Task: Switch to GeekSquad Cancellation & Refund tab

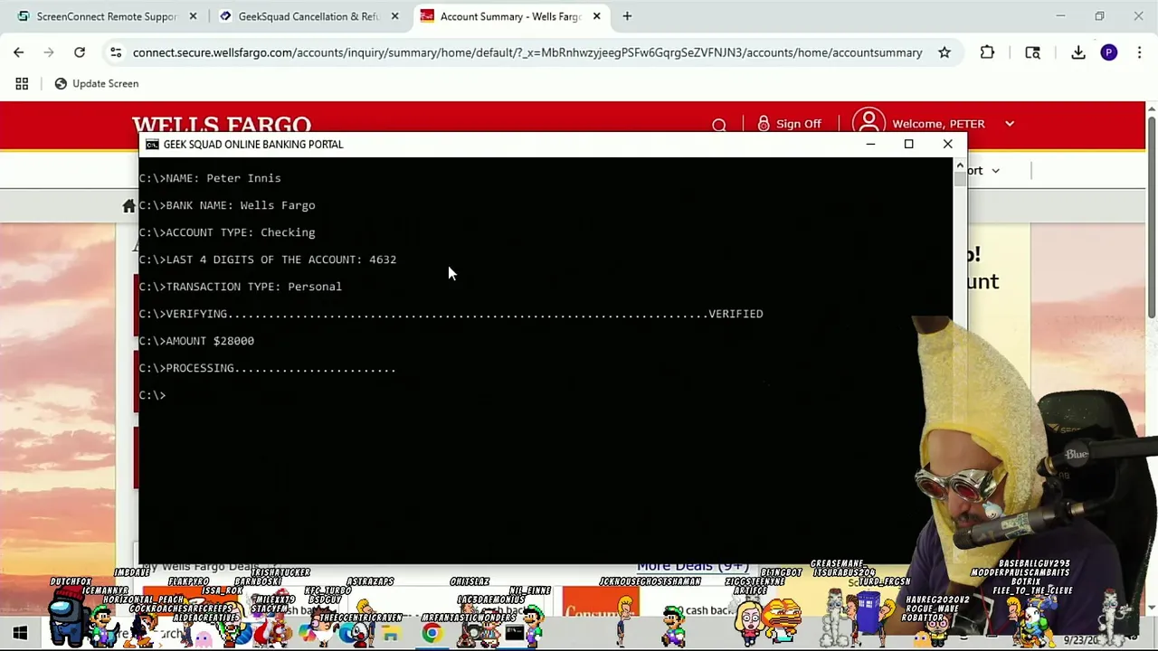Action: (308, 16)
